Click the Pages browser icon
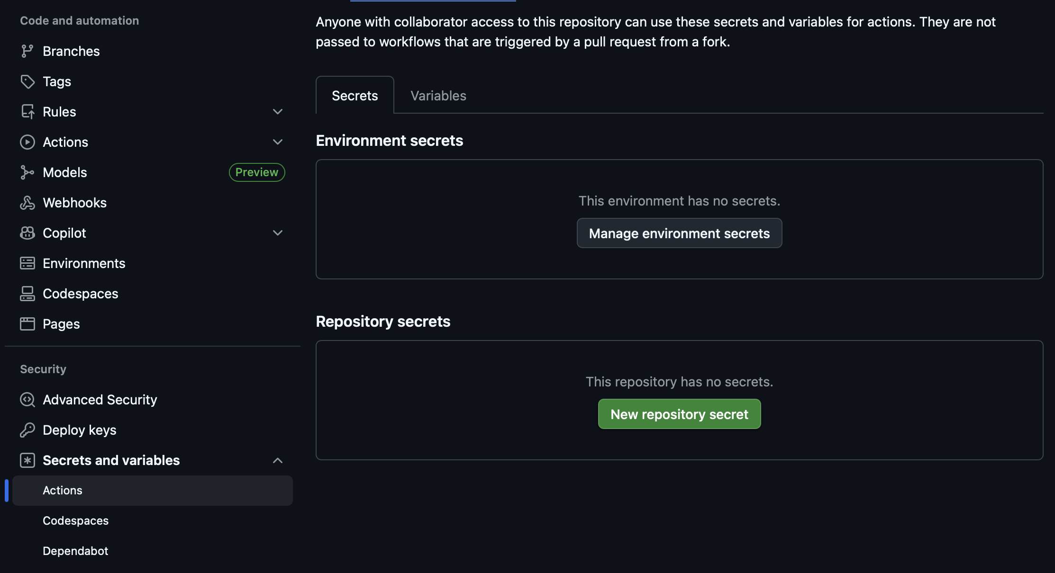The width and height of the screenshot is (1055, 573). click(x=27, y=324)
